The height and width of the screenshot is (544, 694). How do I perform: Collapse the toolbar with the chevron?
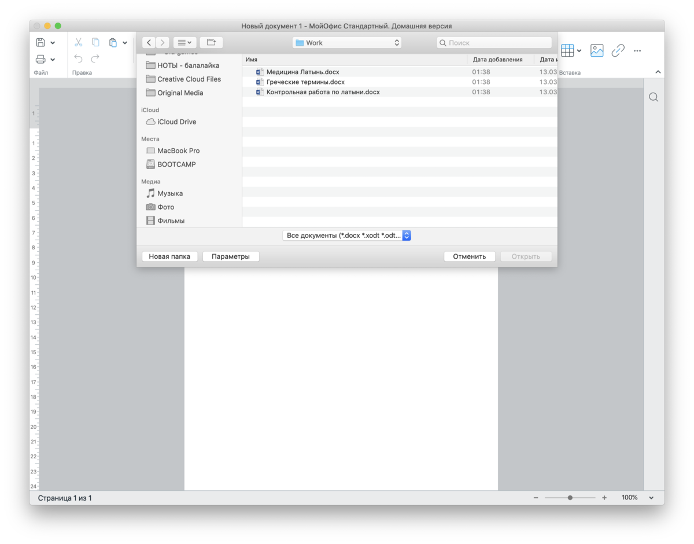pos(658,72)
